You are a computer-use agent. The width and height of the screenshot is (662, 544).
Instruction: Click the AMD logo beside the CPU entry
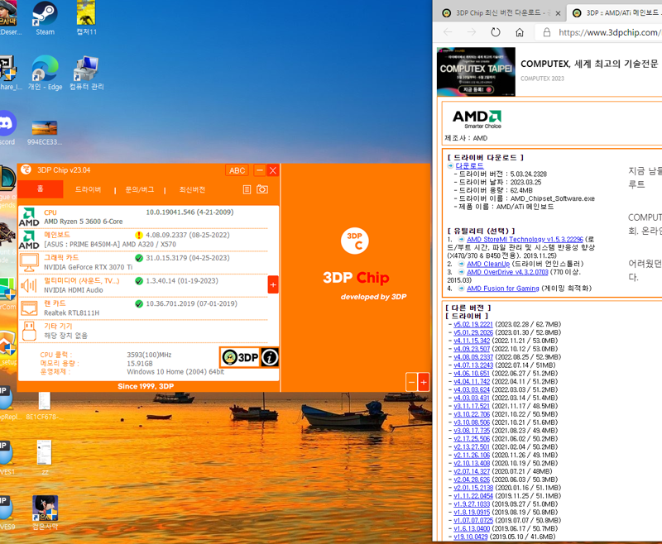click(29, 217)
